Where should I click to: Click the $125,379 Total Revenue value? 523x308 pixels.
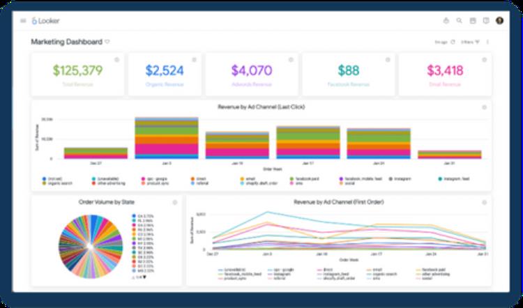pyautogui.click(x=77, y=70)
